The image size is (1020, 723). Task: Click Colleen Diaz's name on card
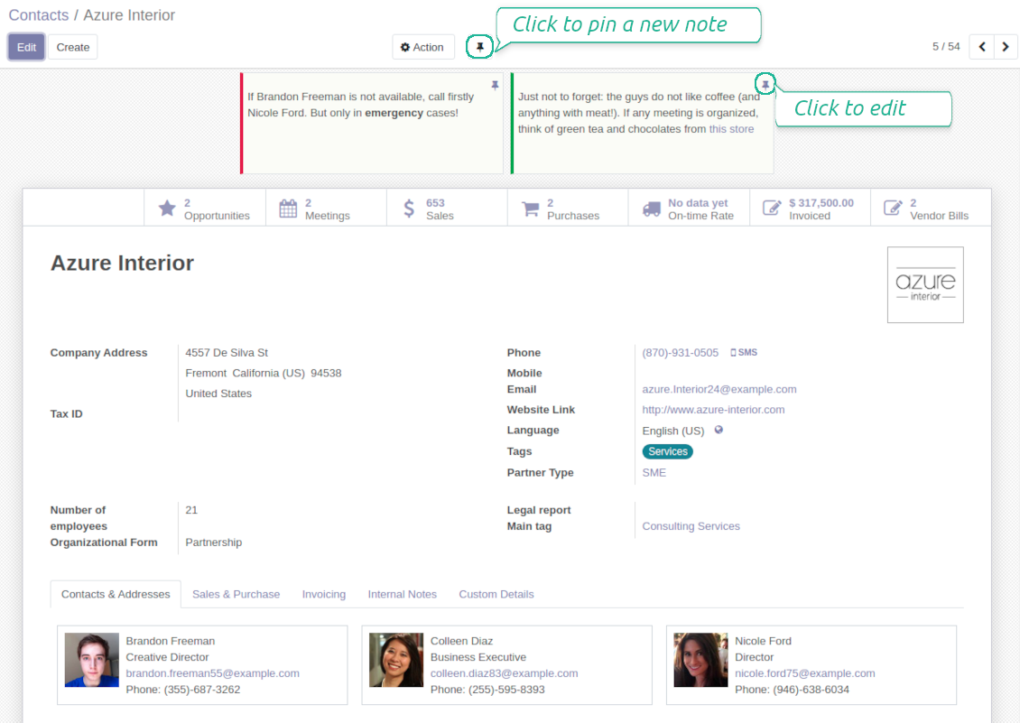pos(462,641)
